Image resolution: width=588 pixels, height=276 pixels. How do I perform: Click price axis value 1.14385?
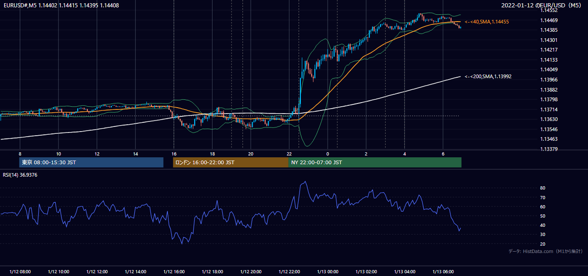pos(549,30)
